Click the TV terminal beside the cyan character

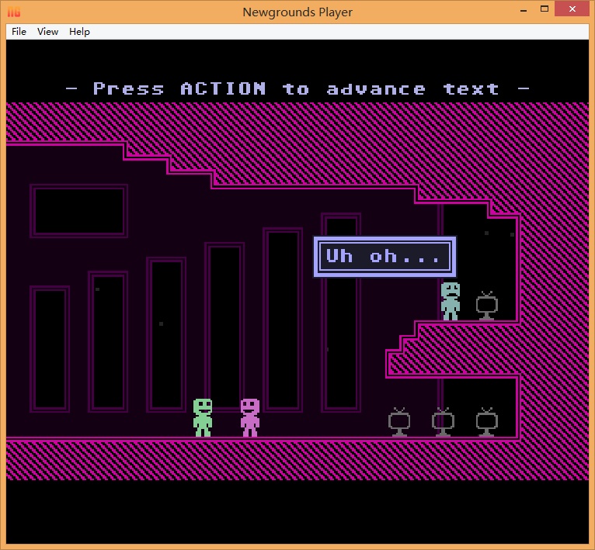(486, 306)
